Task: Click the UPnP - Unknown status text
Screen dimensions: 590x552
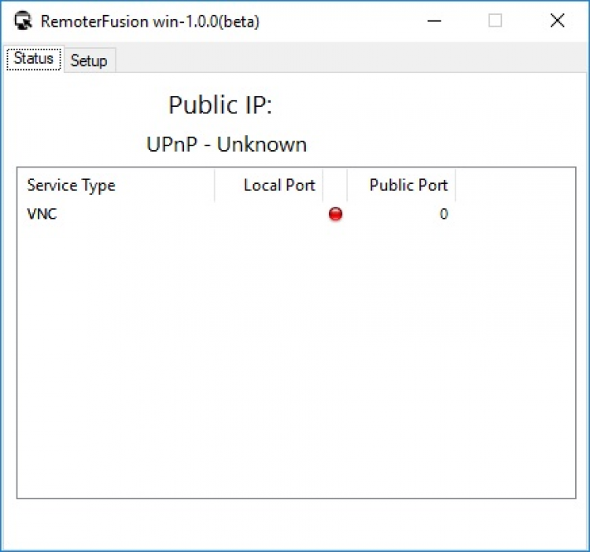Action: (x=227, y=145)
